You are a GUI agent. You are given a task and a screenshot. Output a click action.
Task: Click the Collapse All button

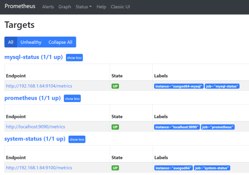pyautogui.click(x=60, y=42)
